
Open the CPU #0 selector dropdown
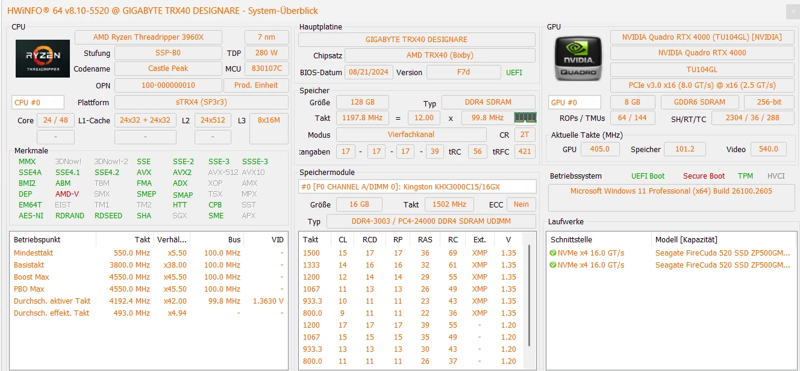pos(38,103)
